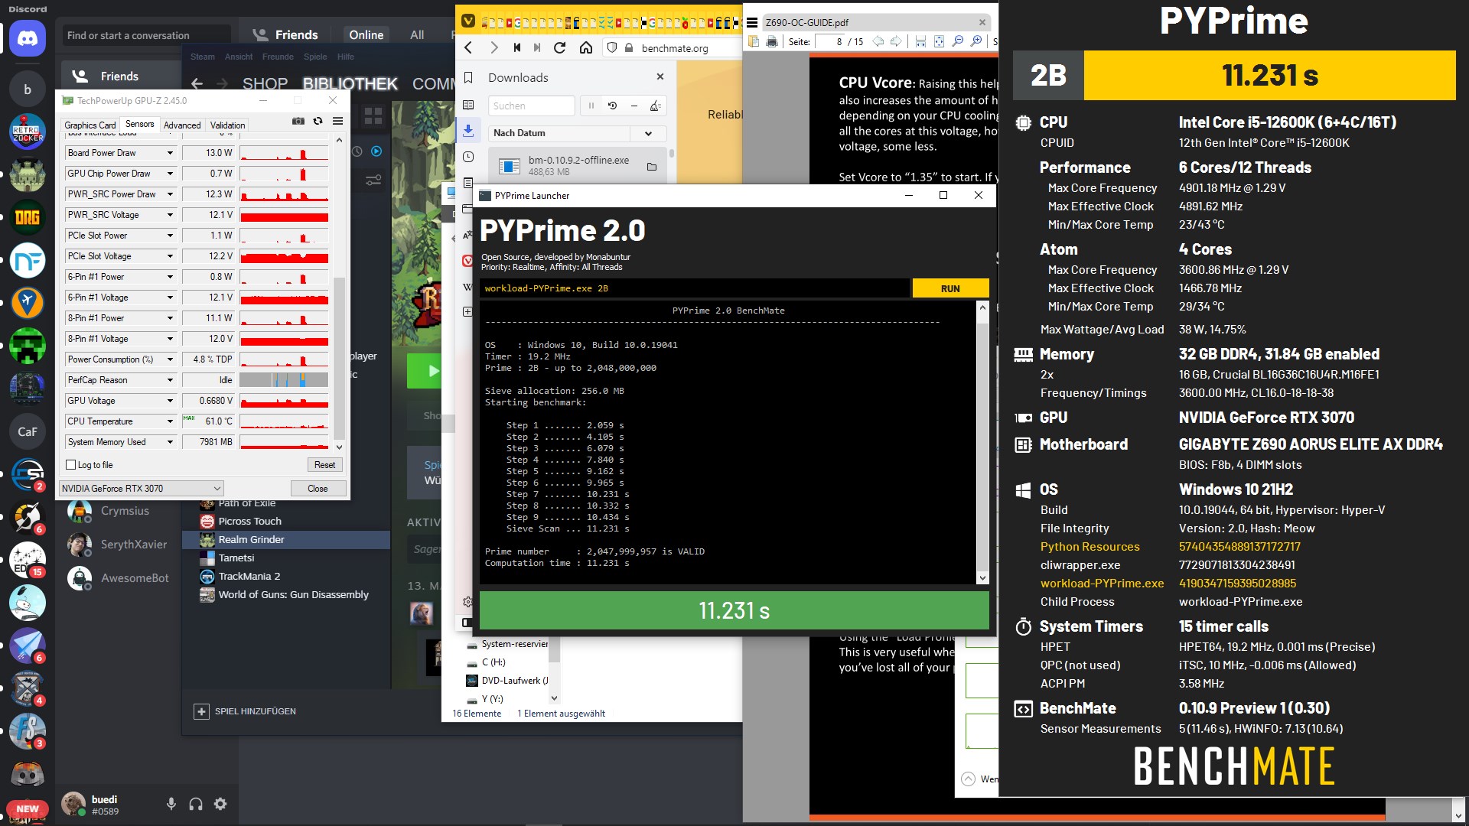The width and height of the screenshot is (1469, 826).
Task: Go to previous page in PDF viewer
Action: click(x=878, y=41)
